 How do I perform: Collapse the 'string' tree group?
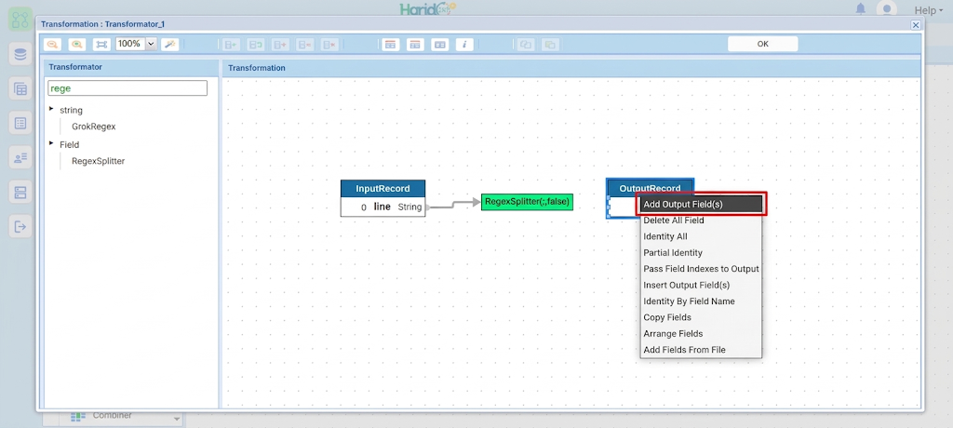click(52, 109)
